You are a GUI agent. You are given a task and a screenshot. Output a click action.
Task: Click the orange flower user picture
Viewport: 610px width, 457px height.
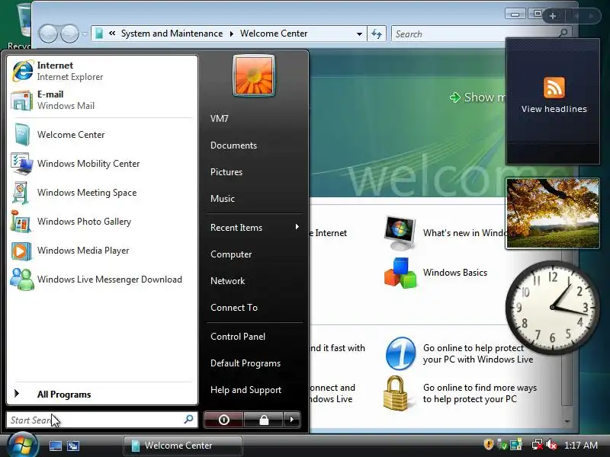click(x=254, y=75)
